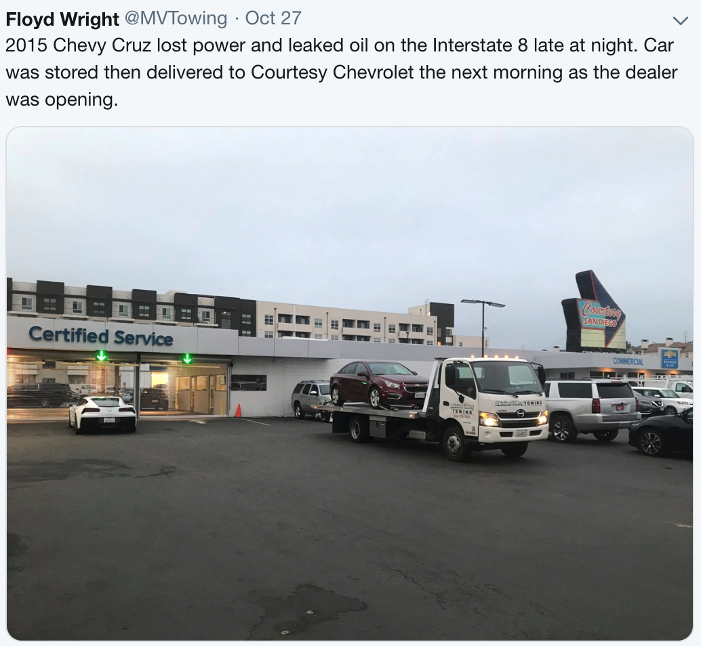This screenshot has width=701, height=646.
Task: Open Floyd Wright's profile from the name
Action: (62, 19)
